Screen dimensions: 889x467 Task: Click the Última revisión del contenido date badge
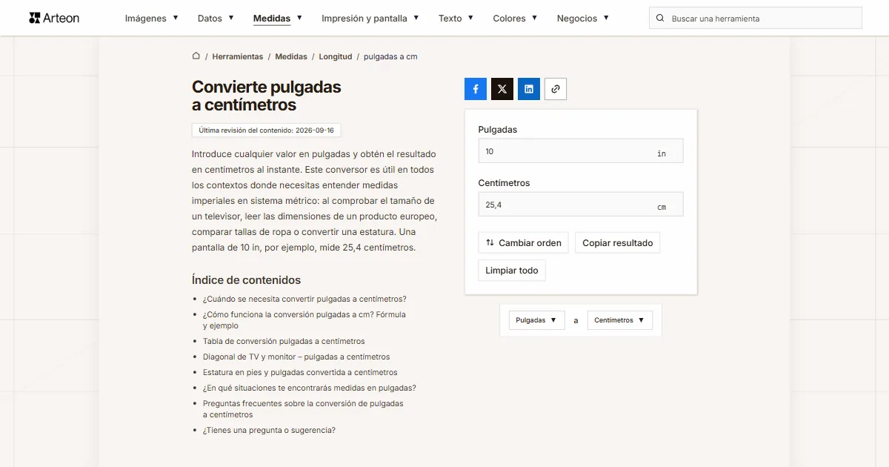pyautogui.click(x=267, y=130)
